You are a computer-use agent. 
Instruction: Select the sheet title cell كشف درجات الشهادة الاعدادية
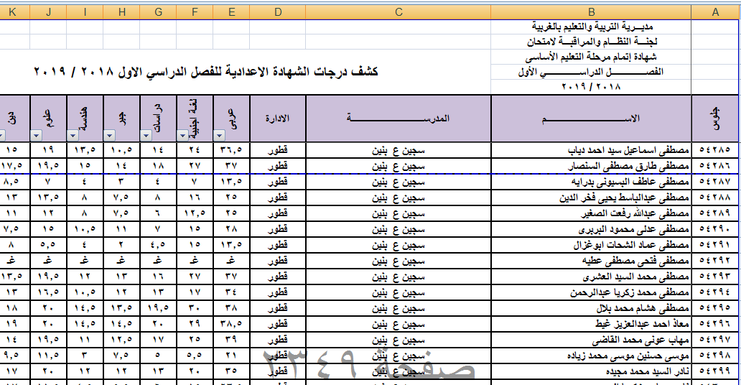point(207,73)
